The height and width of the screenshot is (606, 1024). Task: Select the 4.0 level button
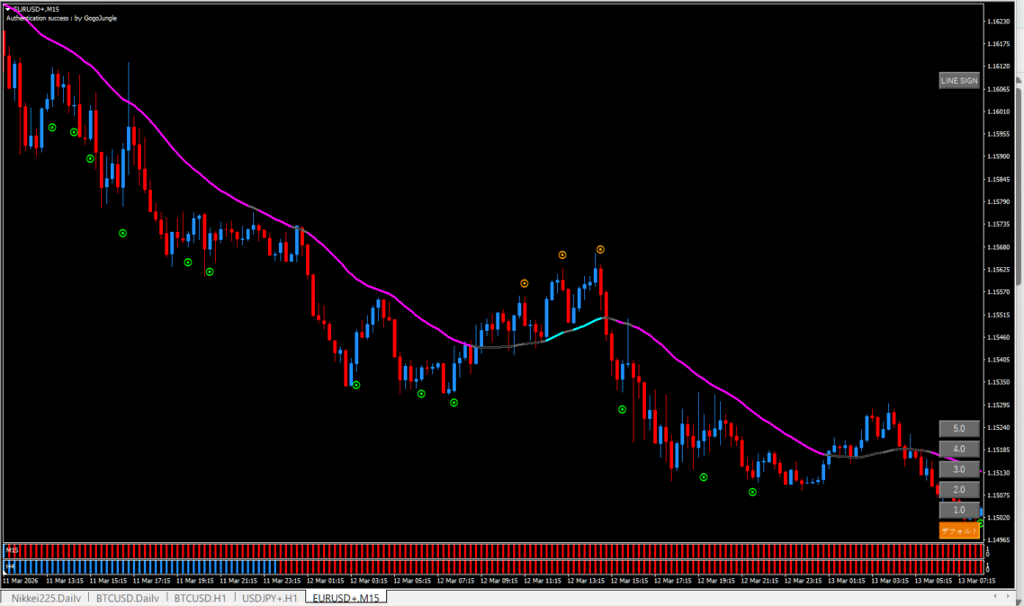tap(958, 449)
